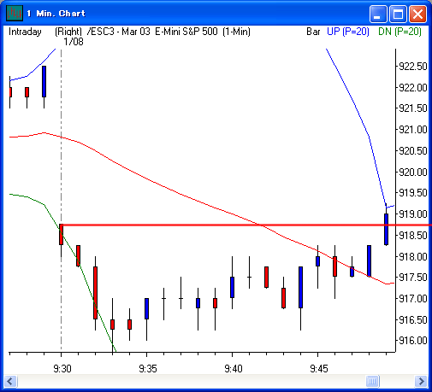This screenshot has height=392, width=432.
Task: Click the right scroll arrow on the scrollbar
Action: pos(421,381)
